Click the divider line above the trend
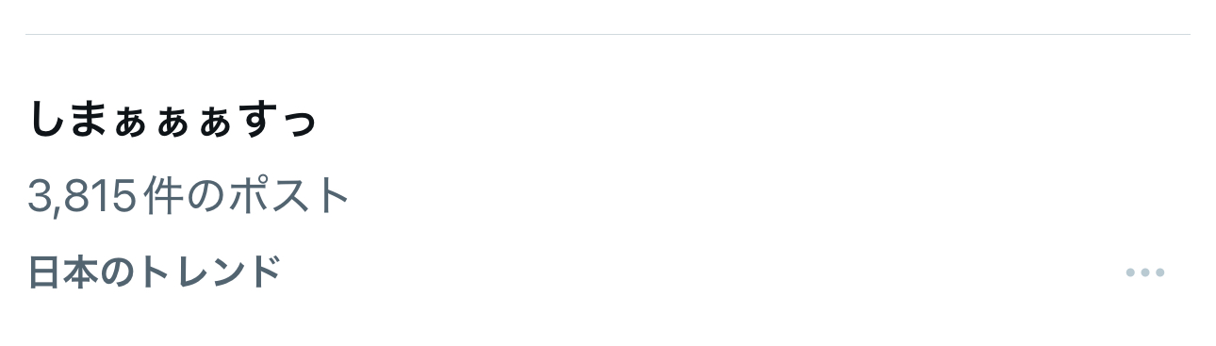The image size is (1216, 346). [608, 34]
